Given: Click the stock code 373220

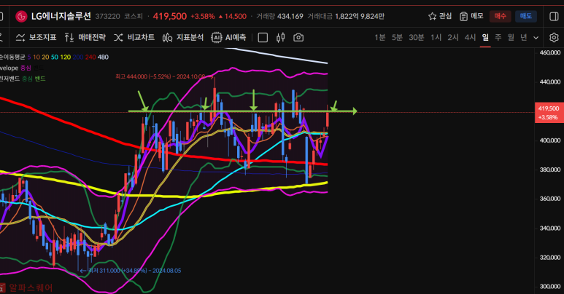Looking at the screenshot, I should point(107,17).
